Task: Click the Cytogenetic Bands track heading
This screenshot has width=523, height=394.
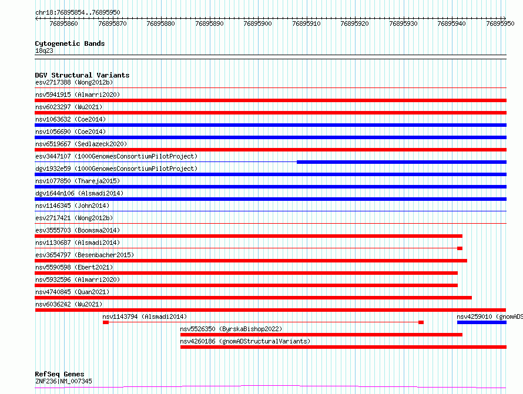Action: (x=70, y=43)
